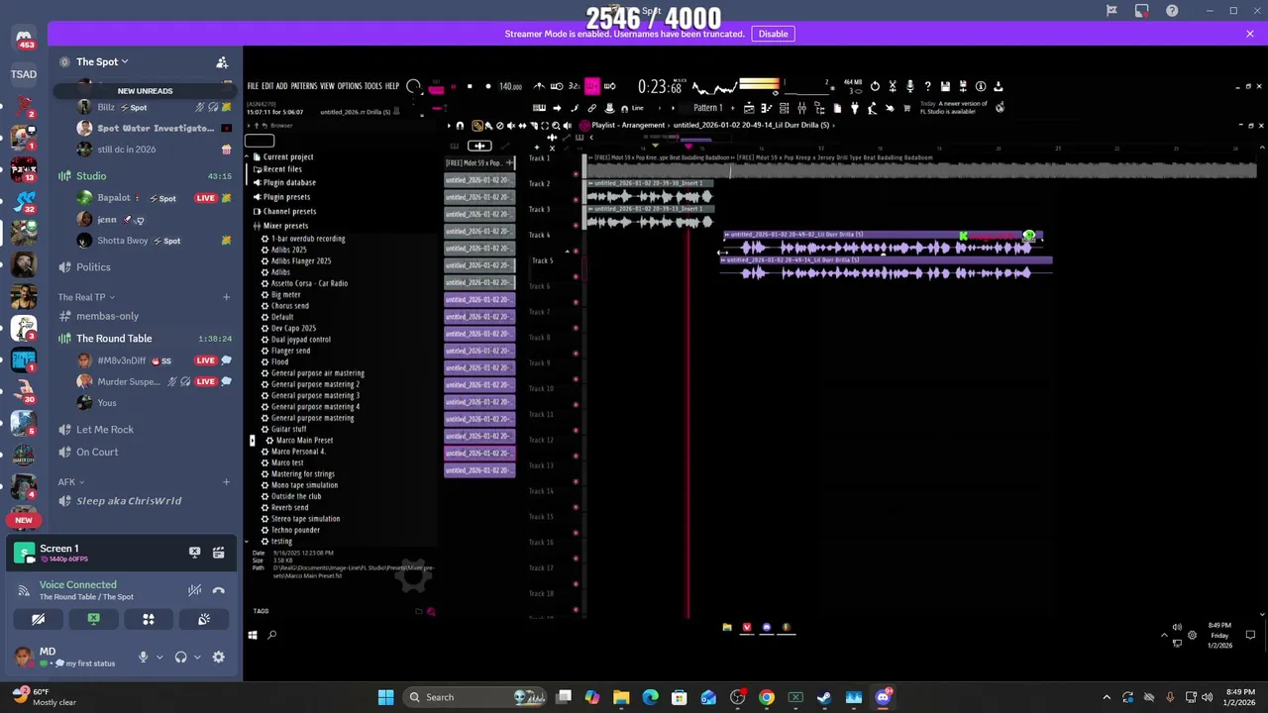The height and width of the screenshot is (713, 1268).
Task: Collapse the AFK channel category
Action: [70, 482]
